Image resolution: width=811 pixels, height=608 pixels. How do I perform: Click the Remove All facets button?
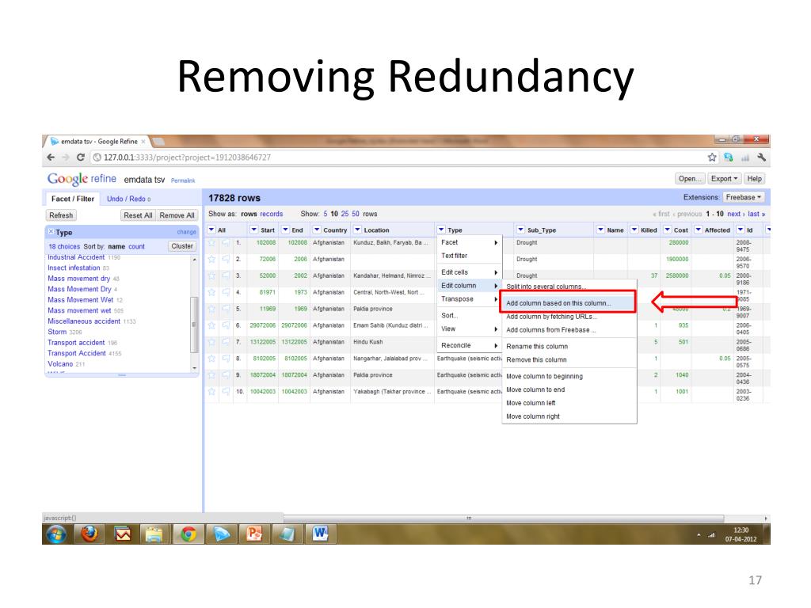point(177,215)
